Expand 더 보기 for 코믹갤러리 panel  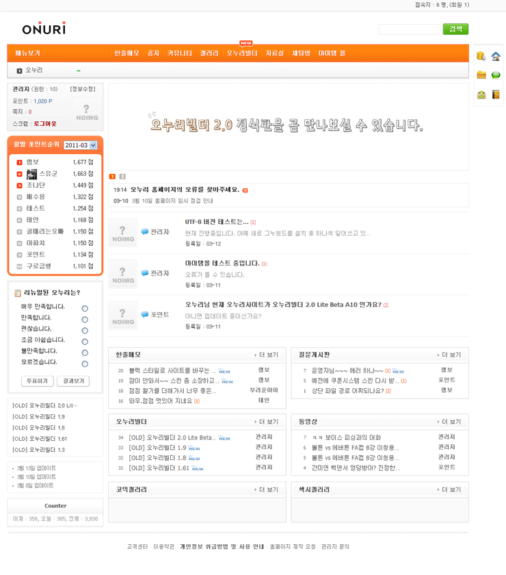point(267,490)
